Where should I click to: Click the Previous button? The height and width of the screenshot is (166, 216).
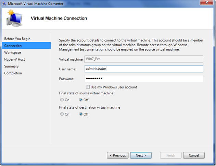pos(118,155)
